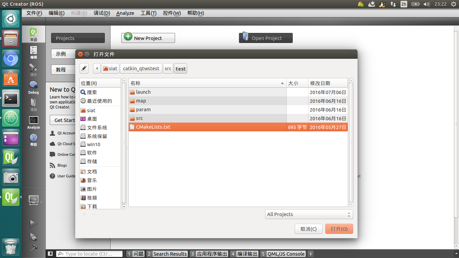Select 文件系统 in the places list
Image resolution: width=459 pixels, height=258 pixels.
[100, 128]
